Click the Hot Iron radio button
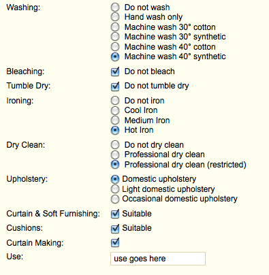 115,130
